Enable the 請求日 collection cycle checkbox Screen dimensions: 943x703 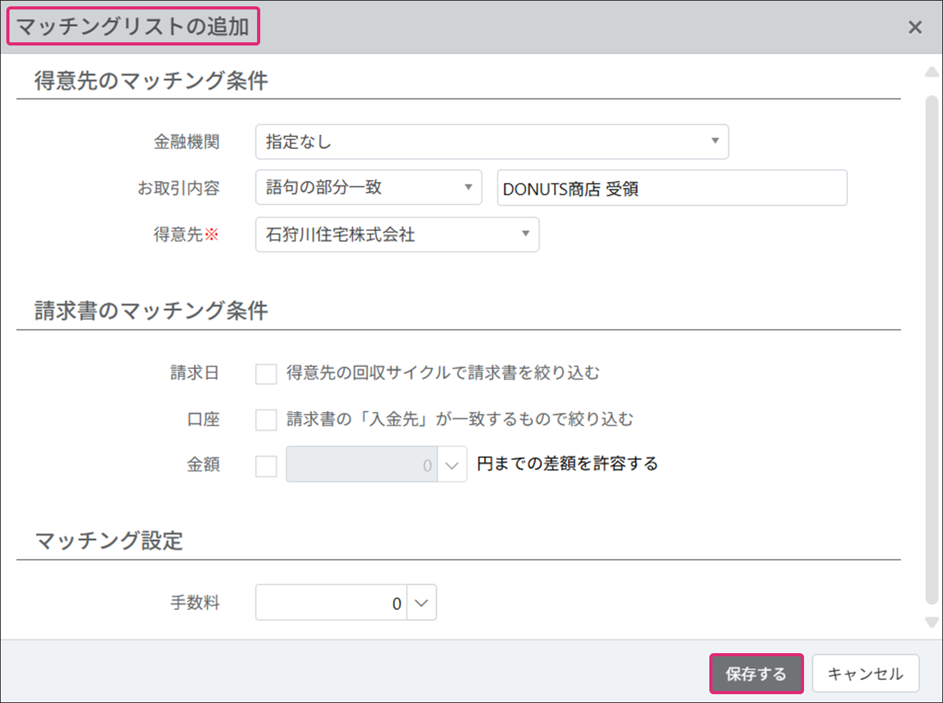click(266, 373)
